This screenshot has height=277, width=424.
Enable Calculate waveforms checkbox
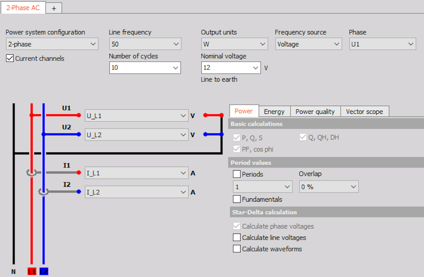[x=236, y=248]
